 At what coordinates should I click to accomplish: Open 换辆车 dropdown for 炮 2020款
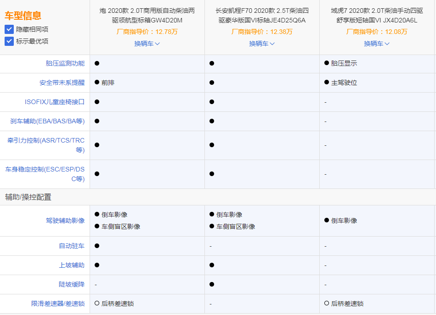point(147,44)
